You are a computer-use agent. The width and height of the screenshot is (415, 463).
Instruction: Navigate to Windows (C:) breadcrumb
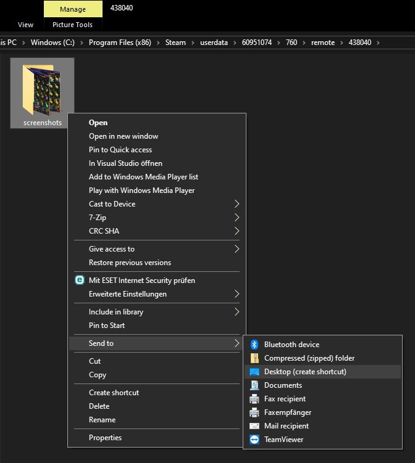pyautogui.click(x=52, y=43)
